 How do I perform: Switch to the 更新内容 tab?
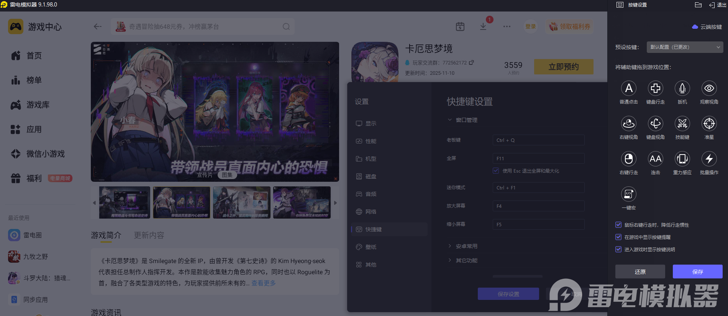[x=149, y=235]
